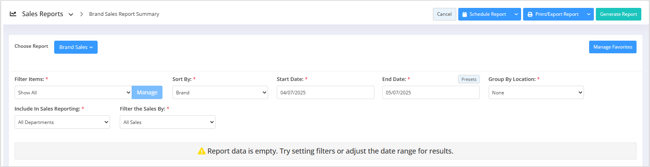Click the Manage Favorites button
Image resolution: width=650 pixels, height=167 pixels.
[x=613, y=47]
